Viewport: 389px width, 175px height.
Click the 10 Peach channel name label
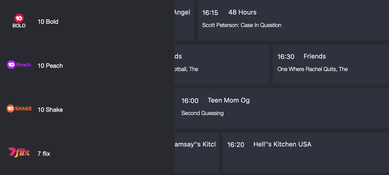[x=50, y=65]
